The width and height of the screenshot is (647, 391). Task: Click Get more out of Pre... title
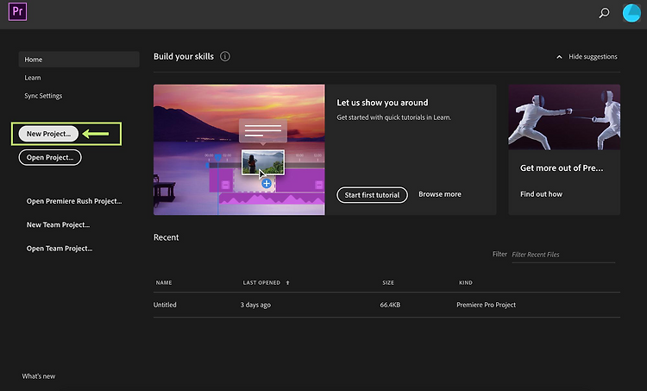tap(562, 168)
